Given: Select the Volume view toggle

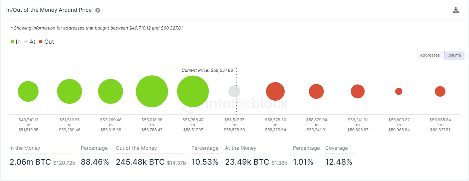Looking at the screenshot, I should 454,55.
